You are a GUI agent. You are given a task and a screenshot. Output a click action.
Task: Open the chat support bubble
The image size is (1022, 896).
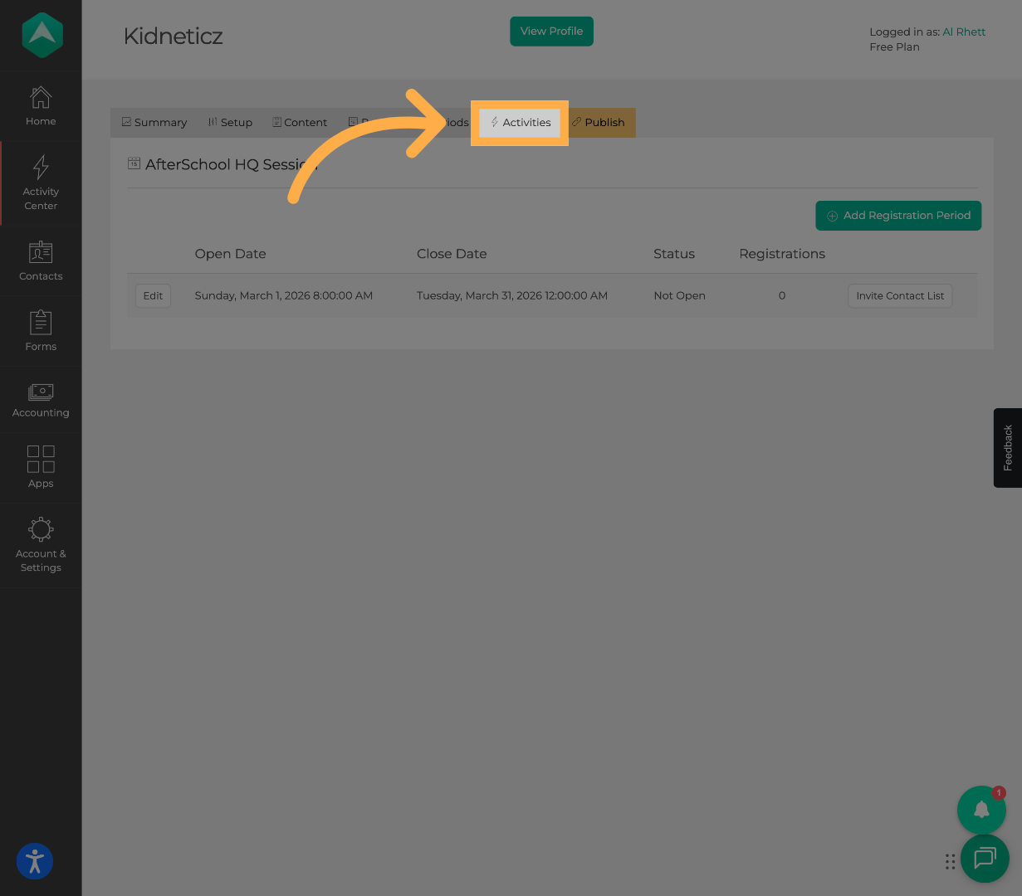point(985,859)
